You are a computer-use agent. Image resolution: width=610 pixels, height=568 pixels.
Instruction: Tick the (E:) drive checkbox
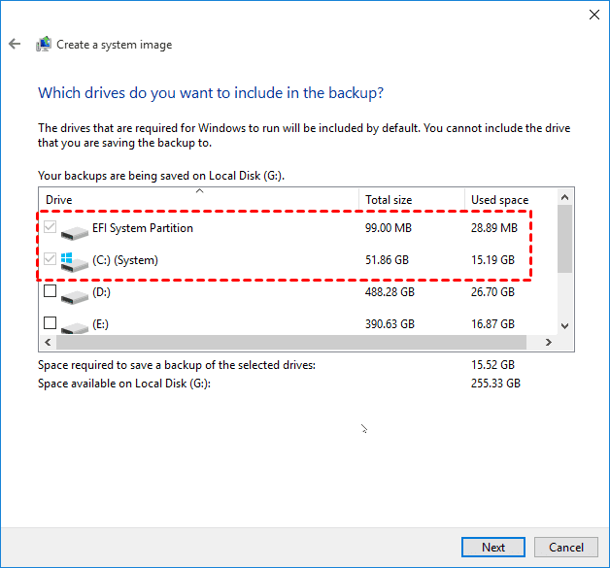(50, 323)
